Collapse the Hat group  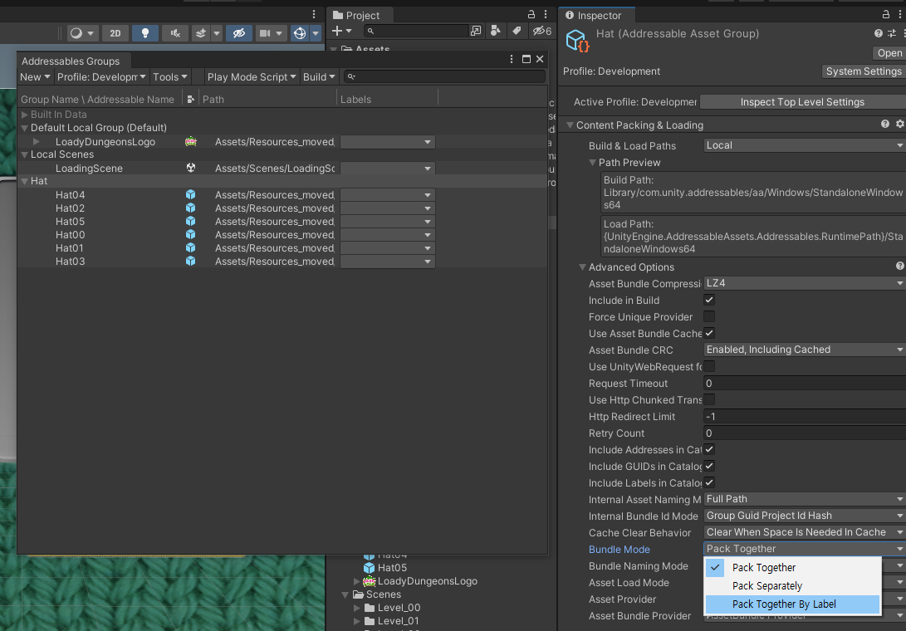coord(25,181)
